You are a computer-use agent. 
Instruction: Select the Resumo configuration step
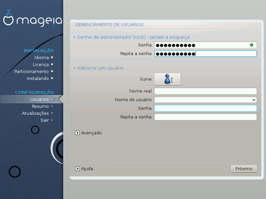point(43,106)
